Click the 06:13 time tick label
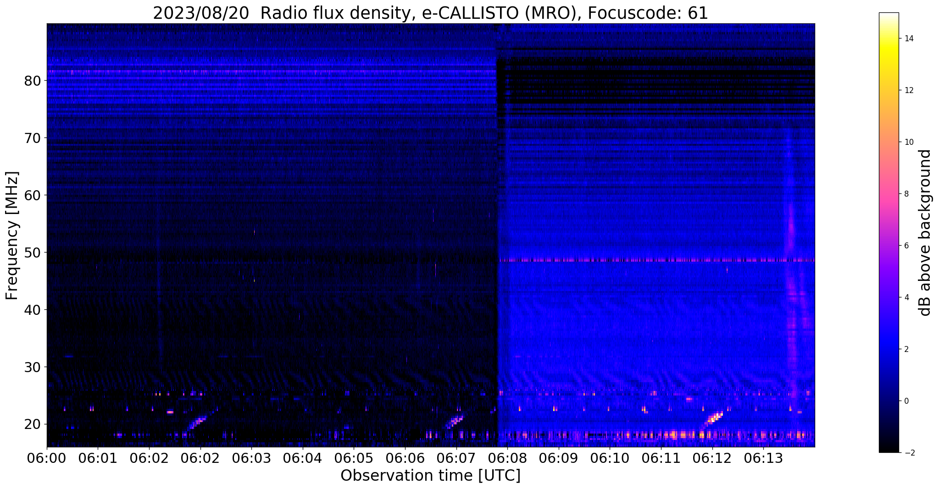Viewport: 939px width, 489px height. tap(763, 458)
